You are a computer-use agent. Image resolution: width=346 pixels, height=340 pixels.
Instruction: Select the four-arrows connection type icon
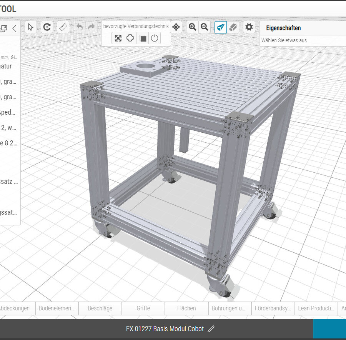(118, 38)
